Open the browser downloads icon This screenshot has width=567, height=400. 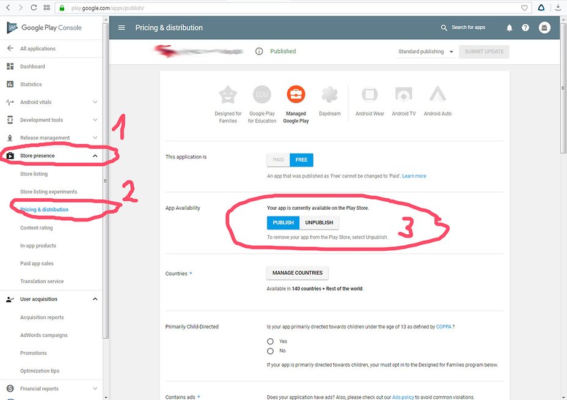558,7
